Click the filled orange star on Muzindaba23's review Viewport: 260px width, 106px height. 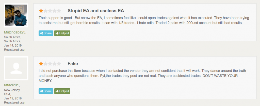coord(41,11)
